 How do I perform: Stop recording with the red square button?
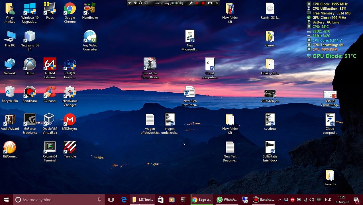[203, 3]
